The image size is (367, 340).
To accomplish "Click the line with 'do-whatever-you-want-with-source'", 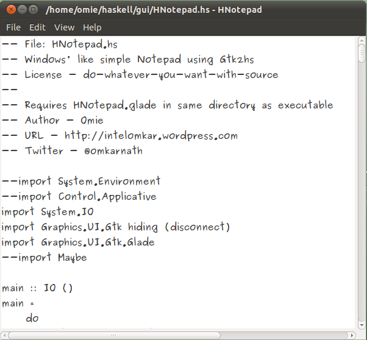I will point(140,75).
